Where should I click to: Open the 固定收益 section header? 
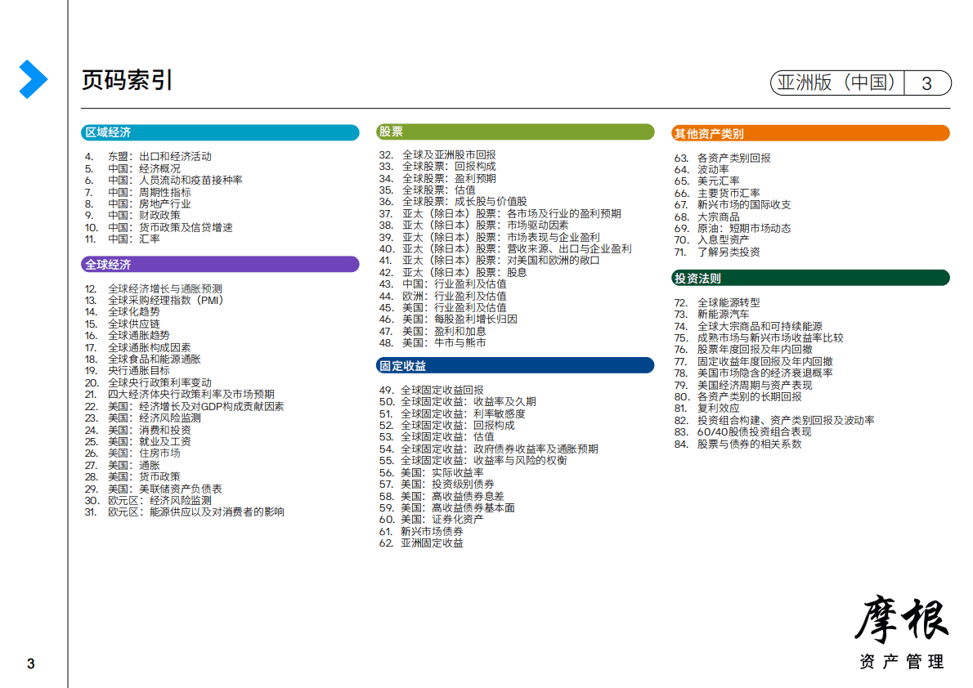point(515,365)
